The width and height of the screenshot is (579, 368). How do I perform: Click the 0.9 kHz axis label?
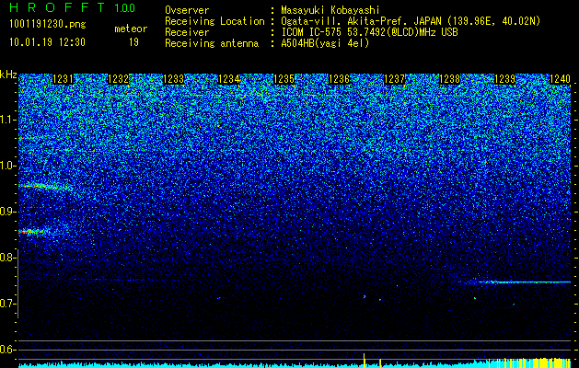tap(7, 212)
